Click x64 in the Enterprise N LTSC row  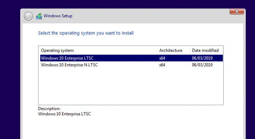(x=162, y=65)
